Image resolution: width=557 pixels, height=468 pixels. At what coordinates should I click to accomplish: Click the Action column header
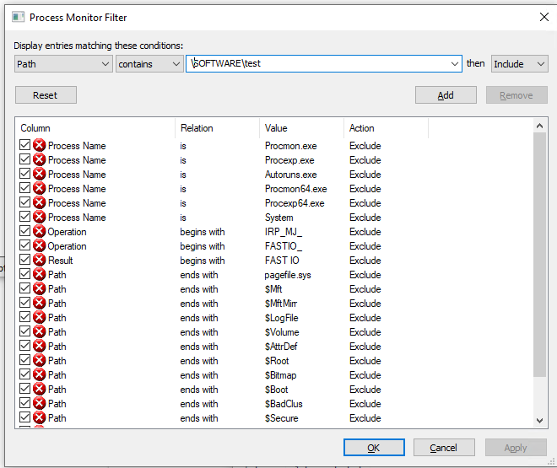pyautogui.click(x=387, y=128)
